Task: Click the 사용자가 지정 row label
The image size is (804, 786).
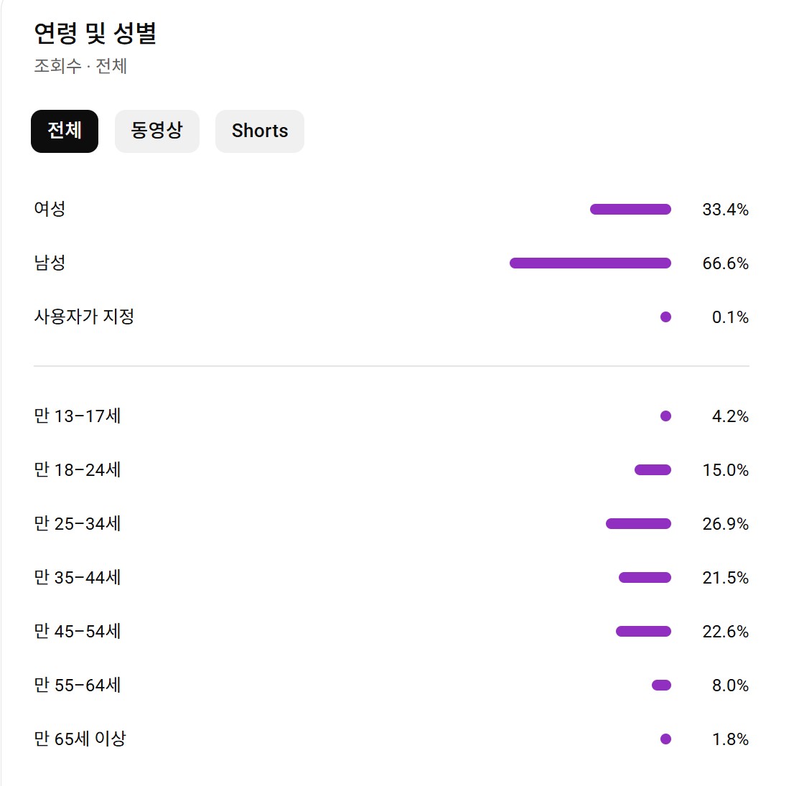Action: [84, 317]
